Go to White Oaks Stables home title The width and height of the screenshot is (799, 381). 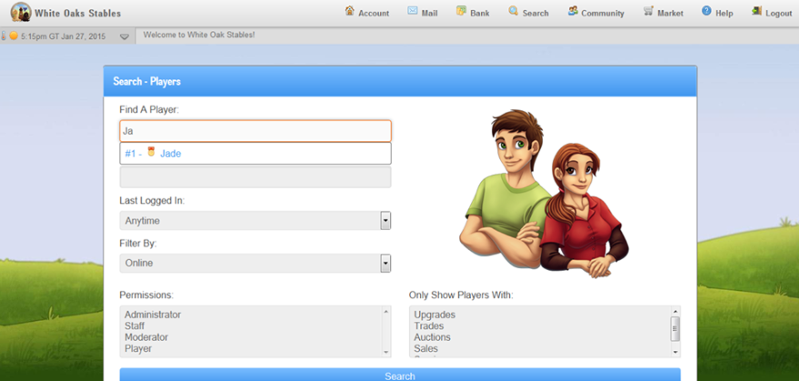[x=78, y=14]
